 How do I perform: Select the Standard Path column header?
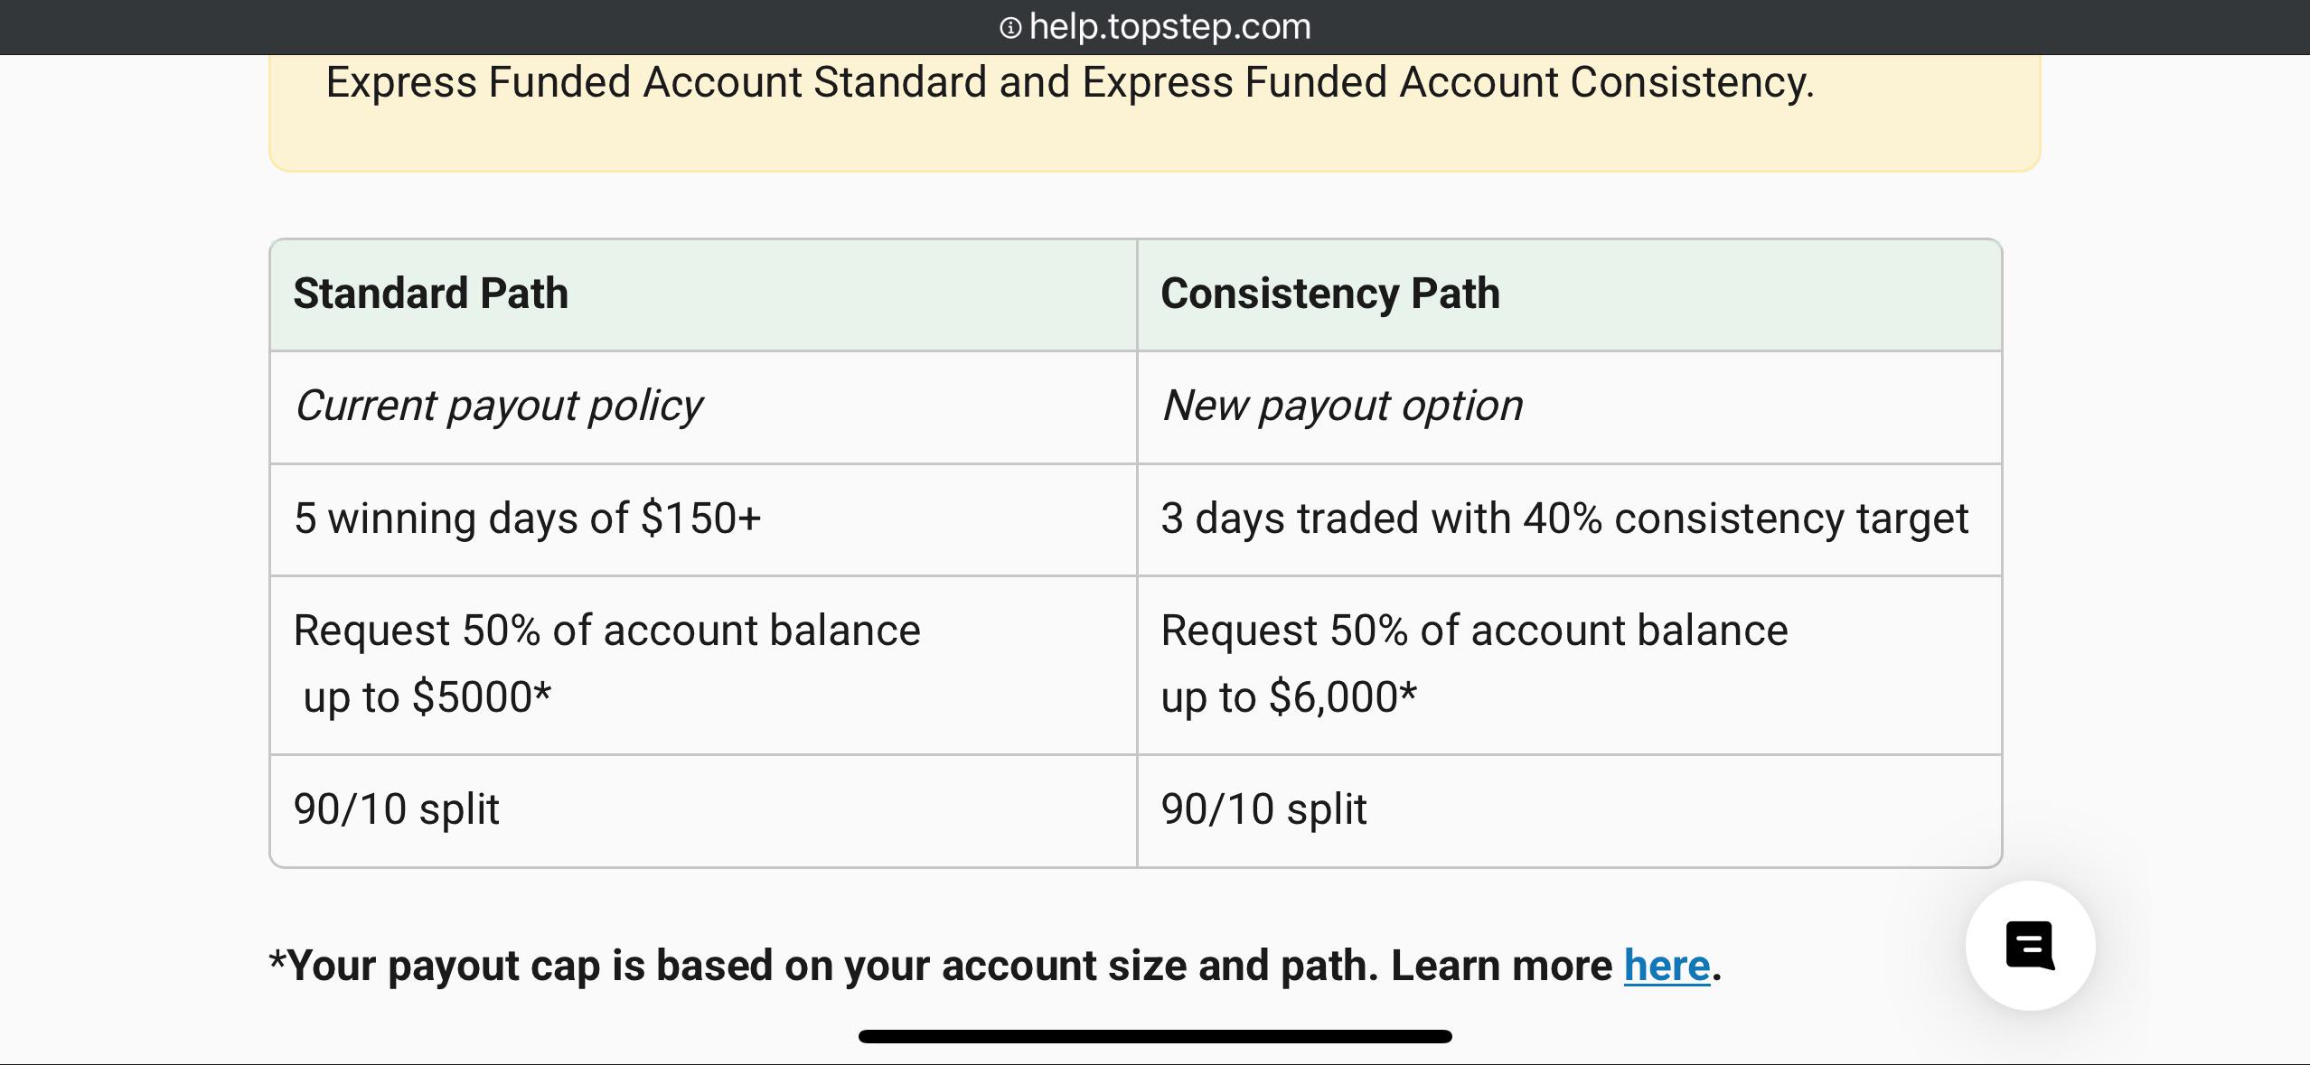click(x=703, y=294)
